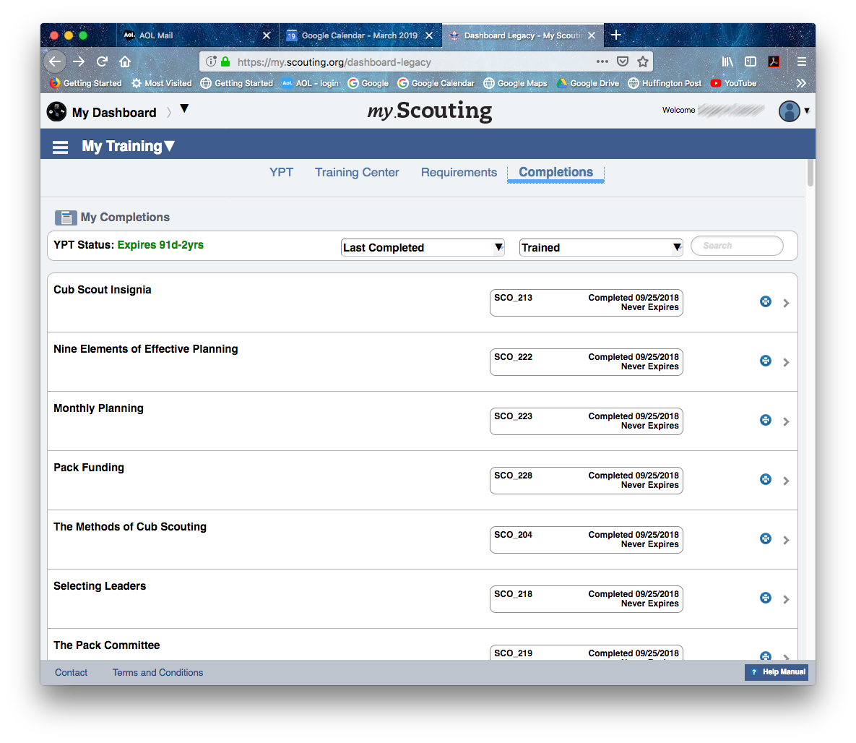The width and height of the screenshot is (856, 743).
Task: Click the browser Back arrow button
Action: (x=55, y=61)
